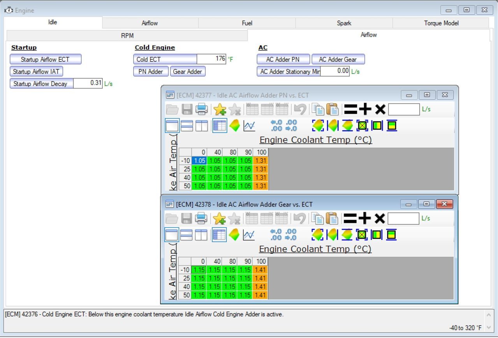Screen dimensions: 498x338
Task: Click column header 100 in 42378 table
Action: (x=260, y=262)
